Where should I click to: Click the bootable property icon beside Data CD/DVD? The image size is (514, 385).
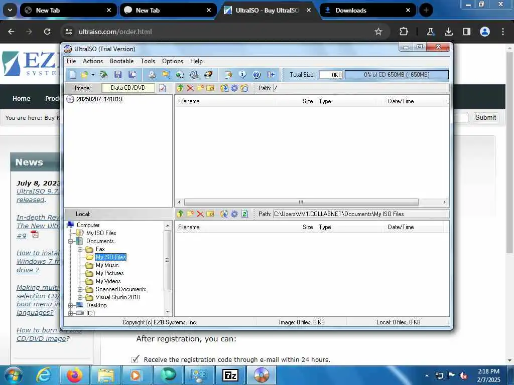click(x=162, y=88)
